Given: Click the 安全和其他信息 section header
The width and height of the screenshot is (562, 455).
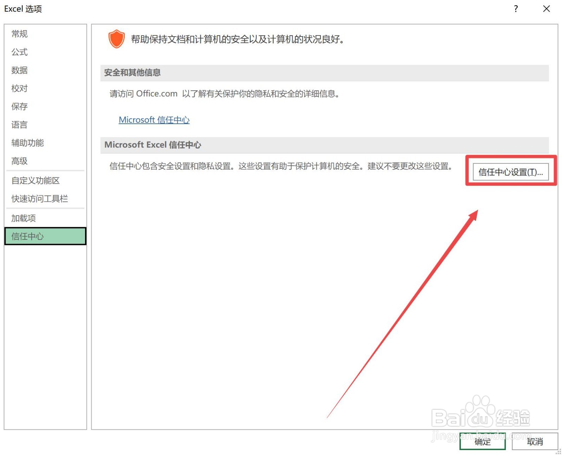Looking at the screenshot, I should click(324, 73).
